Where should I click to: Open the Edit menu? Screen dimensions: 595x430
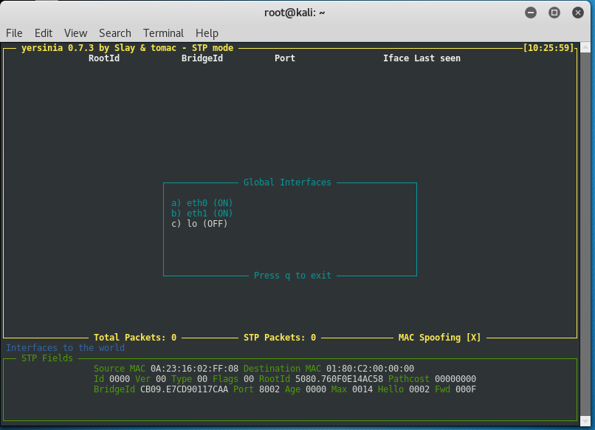point(44,33)
